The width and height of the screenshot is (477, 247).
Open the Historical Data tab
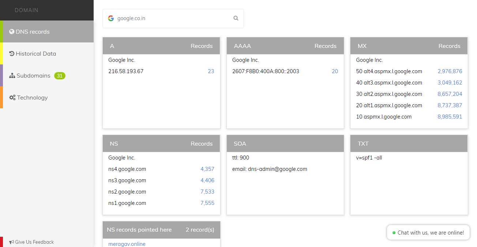pyautogui.click(x=47, y=54)
